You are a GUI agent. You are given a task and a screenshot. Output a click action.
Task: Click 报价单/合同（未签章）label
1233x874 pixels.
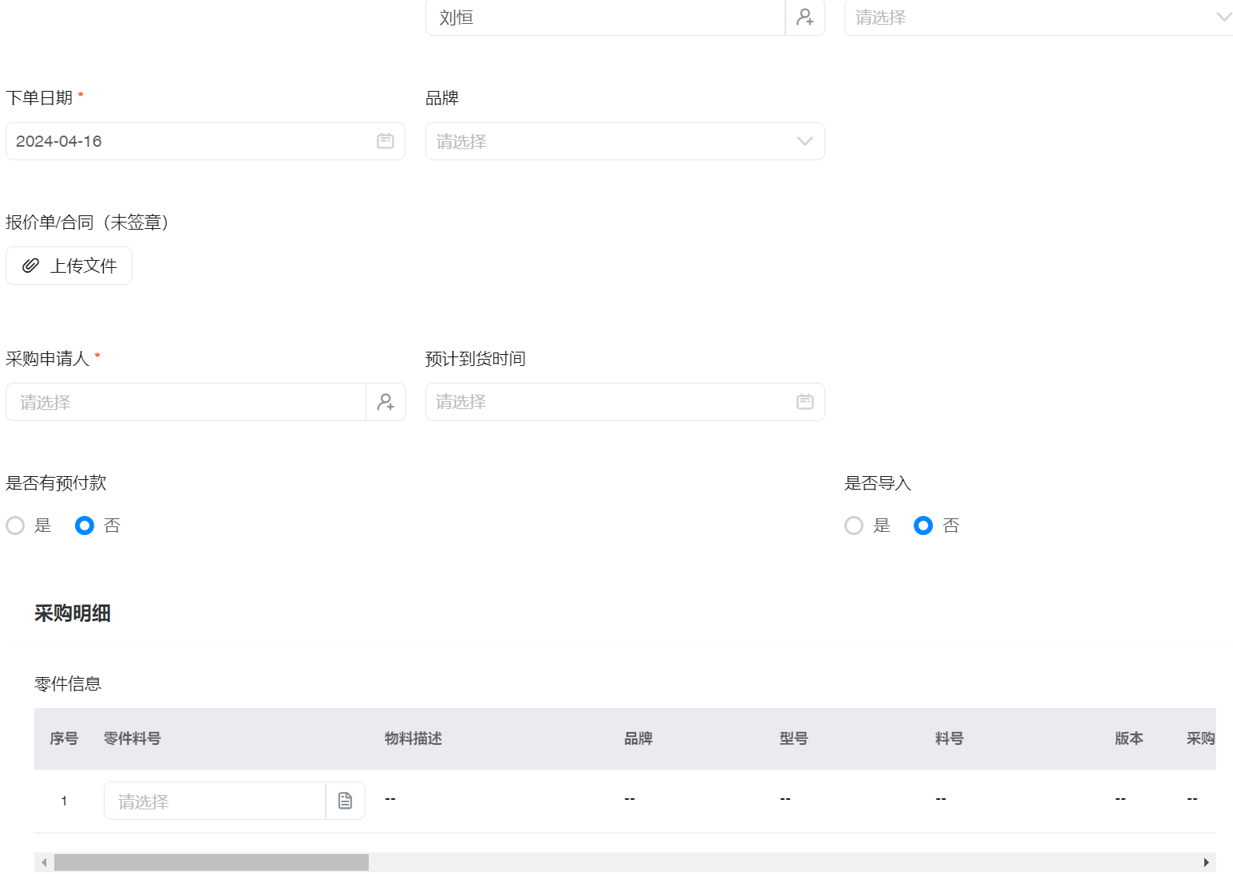pyautogui.click(x=87, y=222)
